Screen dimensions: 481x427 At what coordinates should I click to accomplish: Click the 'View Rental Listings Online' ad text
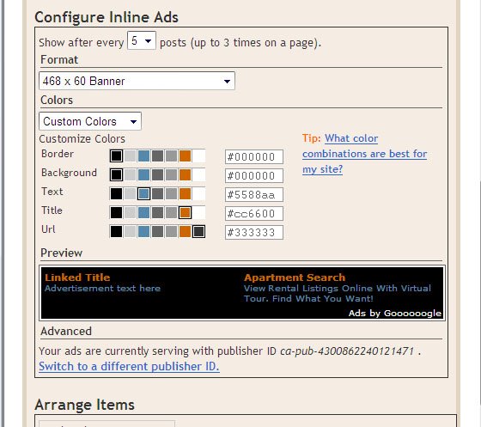338,293
